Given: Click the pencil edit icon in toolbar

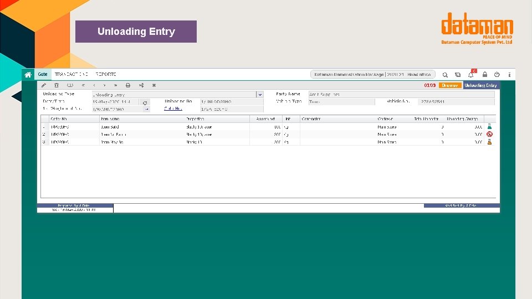Looking at the screenshot, I should click(x=44, y=85).
